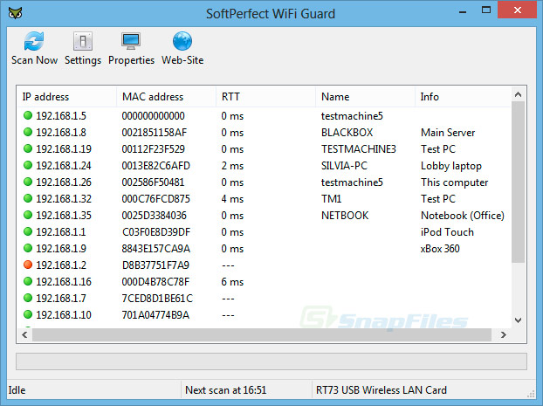Sort by the Name column header

pos(366,97)
